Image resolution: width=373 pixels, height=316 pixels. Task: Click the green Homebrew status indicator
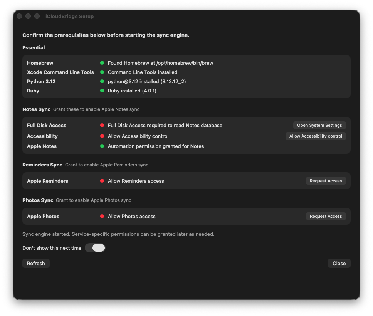pyautogui.click(x=102, y=63)
